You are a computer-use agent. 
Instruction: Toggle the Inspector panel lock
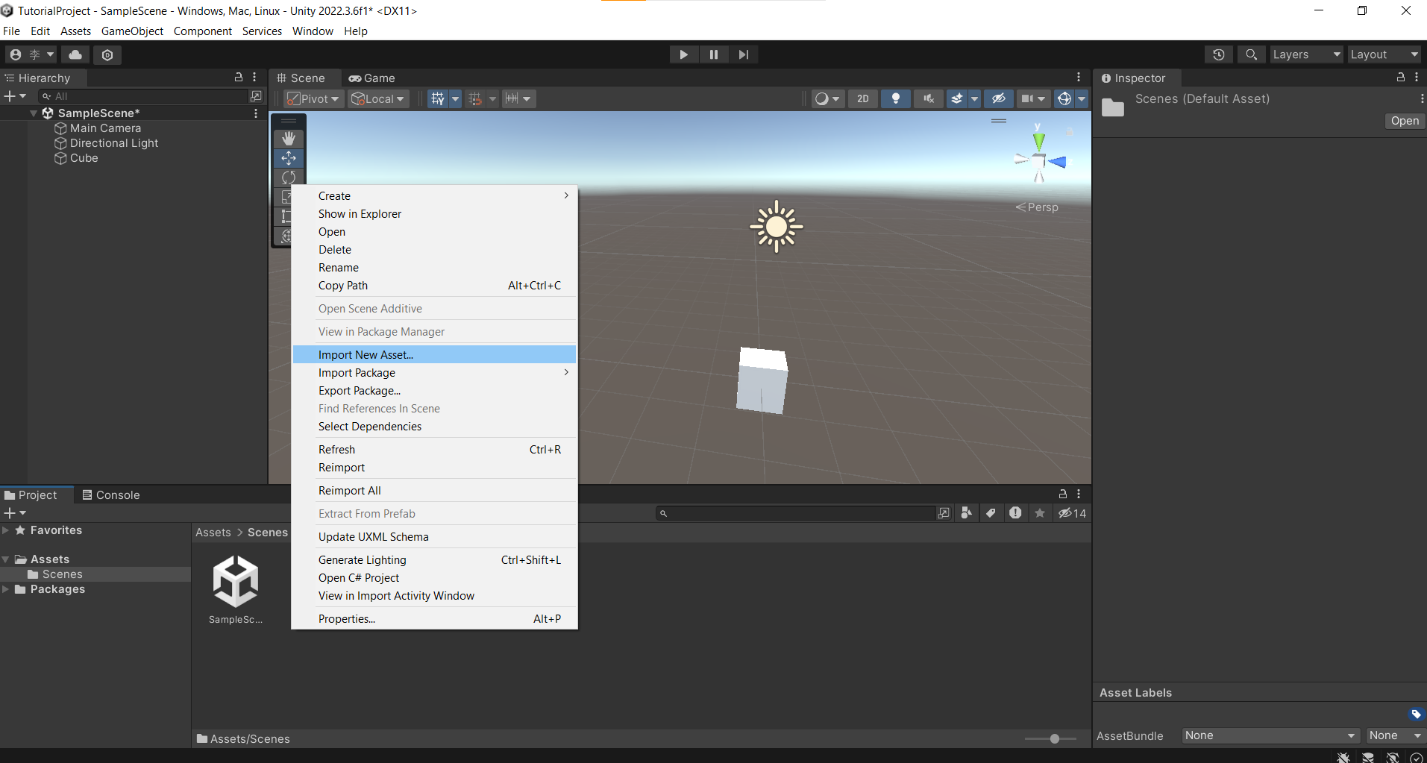click(1400, 78)
